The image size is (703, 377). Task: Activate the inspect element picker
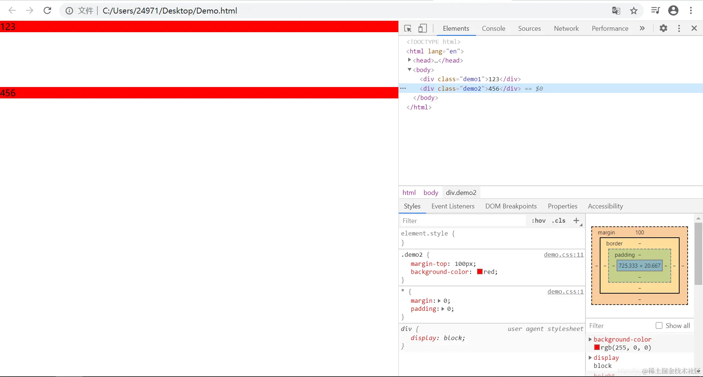pos(408,29)
